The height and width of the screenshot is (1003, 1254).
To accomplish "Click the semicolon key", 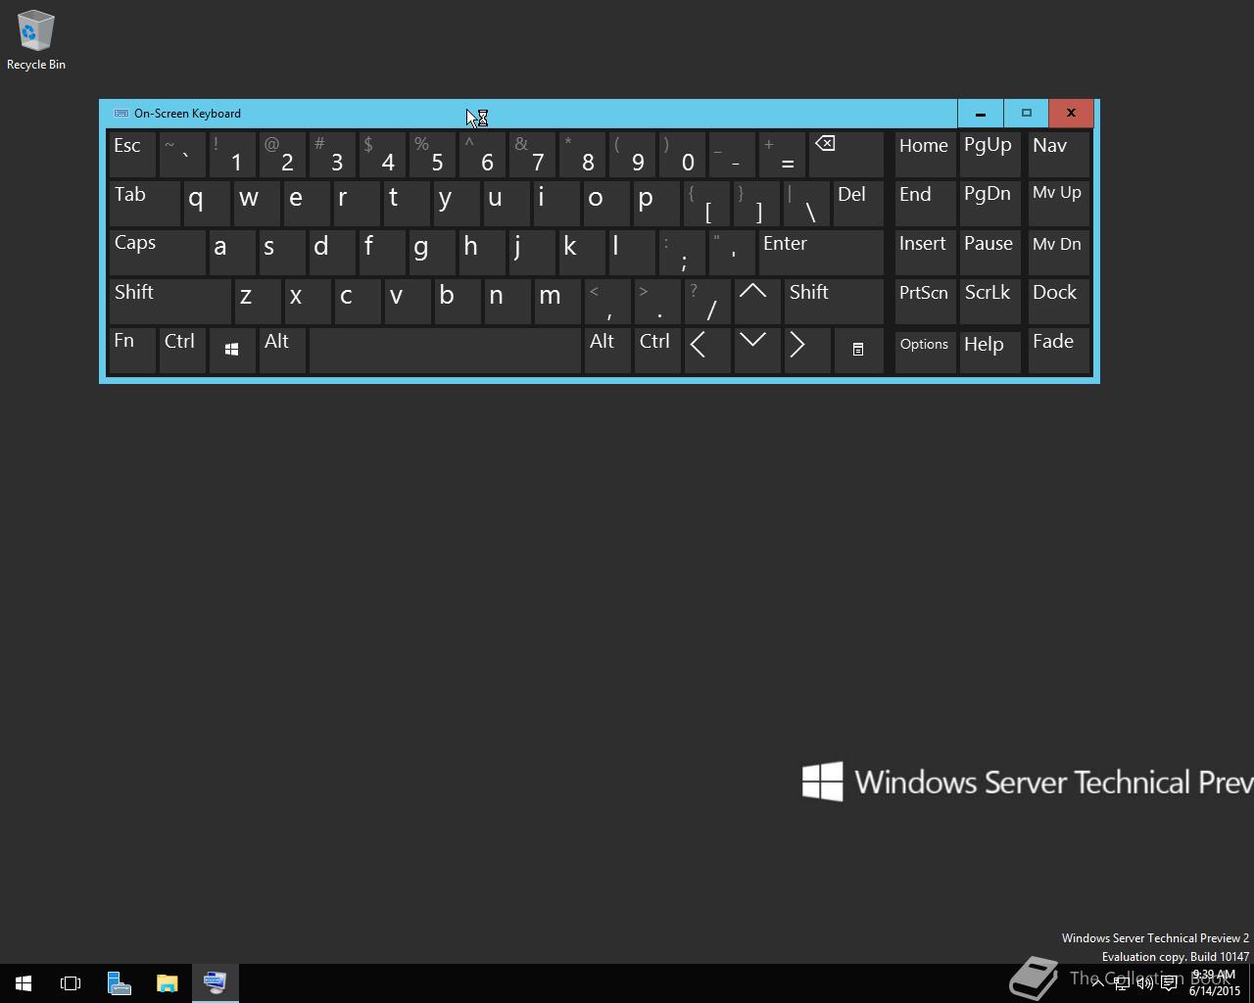I will point(682,253).
